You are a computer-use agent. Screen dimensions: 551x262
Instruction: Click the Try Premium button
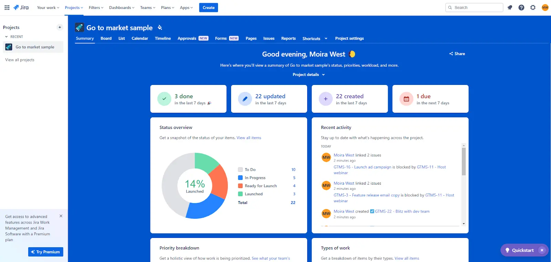pos(46,252)
